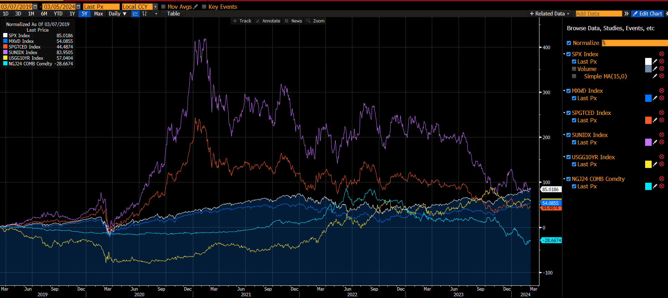
Task: Uncheck the Normalize checkbox
Action: pyautogui.click(x=569, y=43)
